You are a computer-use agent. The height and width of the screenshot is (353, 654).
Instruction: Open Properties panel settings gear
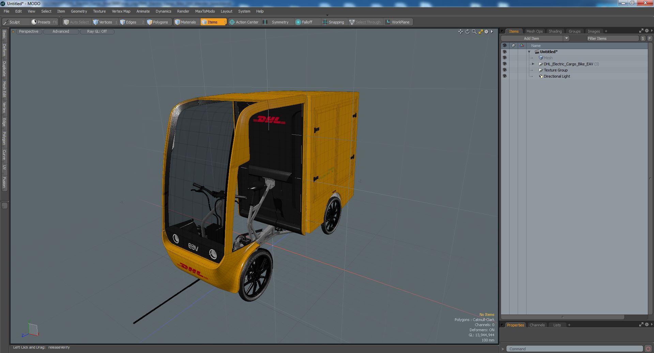647,325
